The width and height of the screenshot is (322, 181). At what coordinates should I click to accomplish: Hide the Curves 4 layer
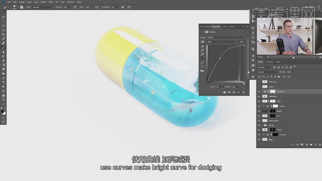click(x=259, y=92)
